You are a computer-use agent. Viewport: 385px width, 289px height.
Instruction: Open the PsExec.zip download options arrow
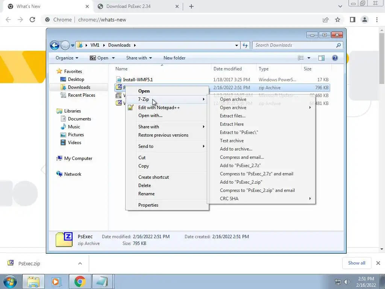[80, 263]
